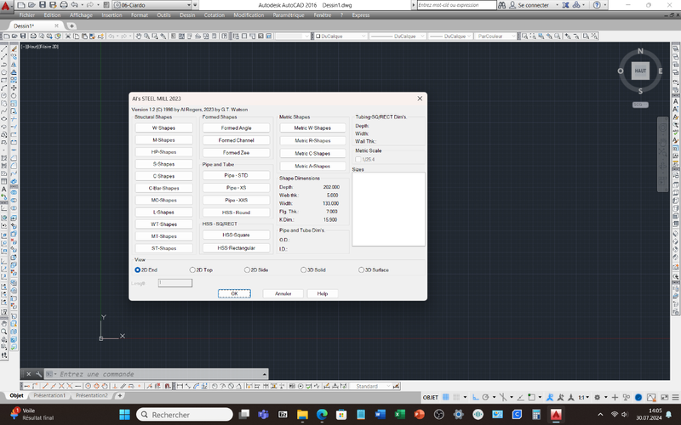The image size is (681, 425).
Task: Click the Metric W-Shapes button
Action: coord(312,128)
